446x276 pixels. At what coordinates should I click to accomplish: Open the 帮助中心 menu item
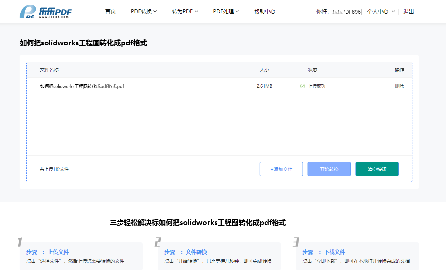point(265,11)
